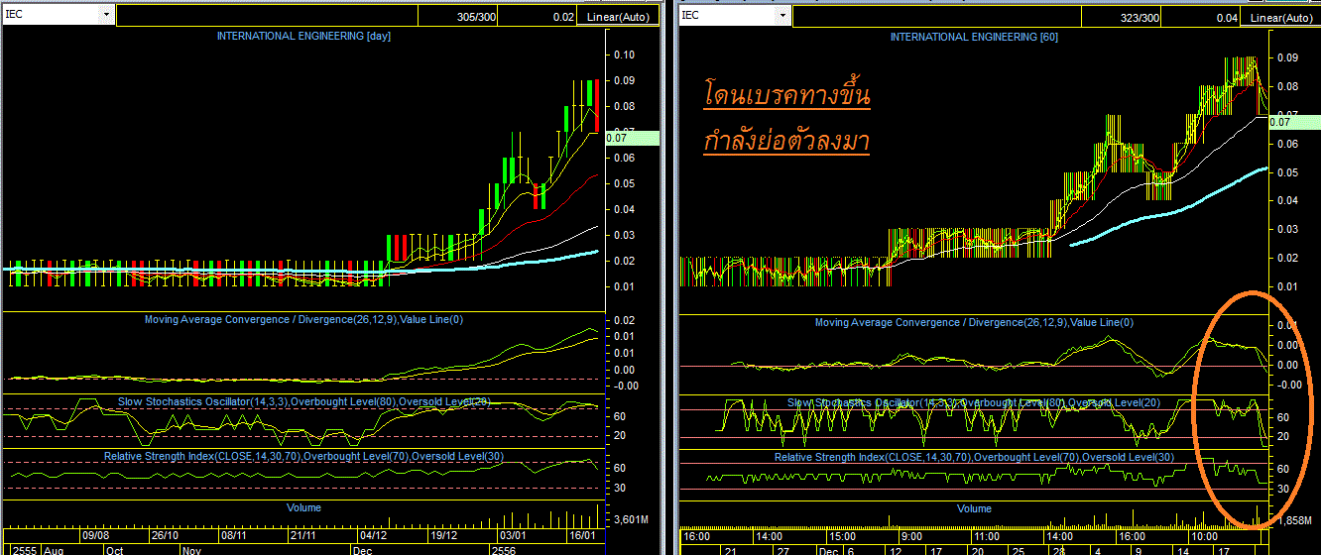This screenshot has width=1321, height=555.
Task: Select the INTERNATIONAL ENGINEERING [60] title
Action: [973, 37]
